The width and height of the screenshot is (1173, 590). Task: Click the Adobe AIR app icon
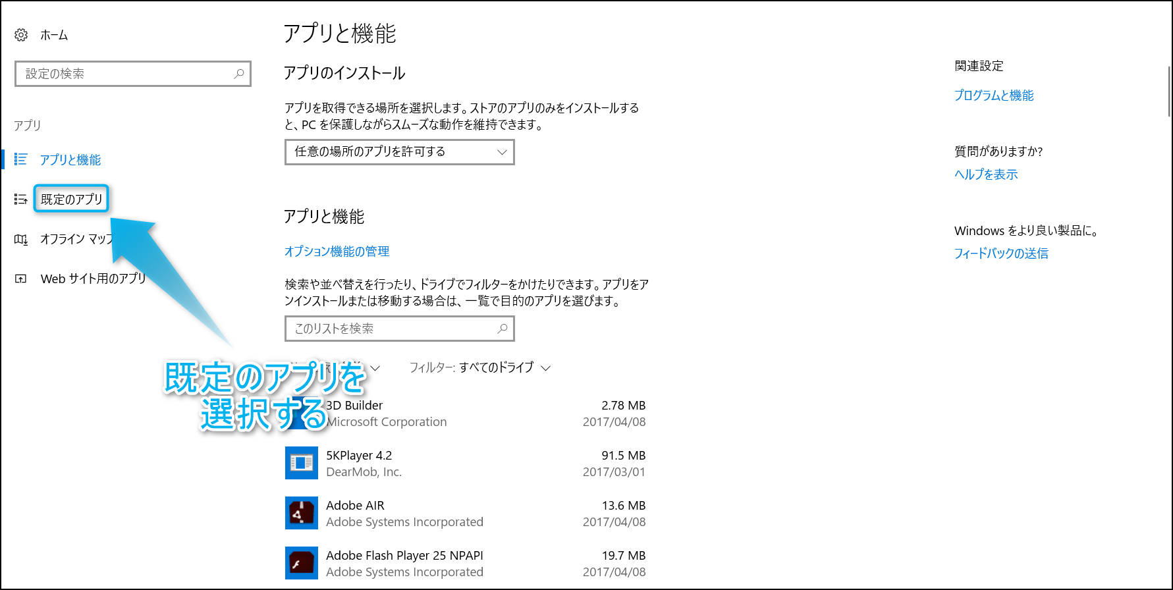point(302,513)
